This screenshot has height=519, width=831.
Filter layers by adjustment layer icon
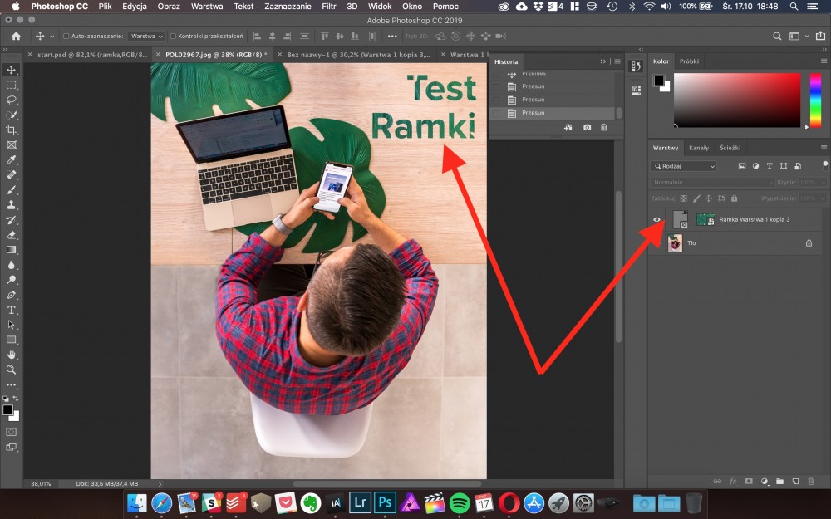755,166
